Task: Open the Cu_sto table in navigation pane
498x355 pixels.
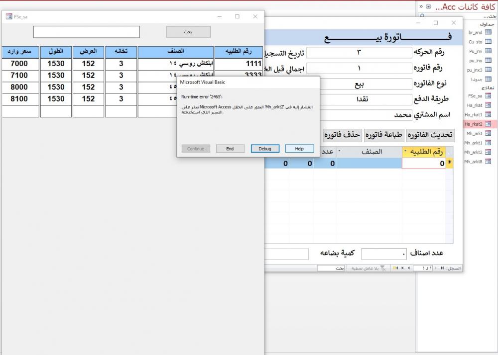Action: point(488,42)
